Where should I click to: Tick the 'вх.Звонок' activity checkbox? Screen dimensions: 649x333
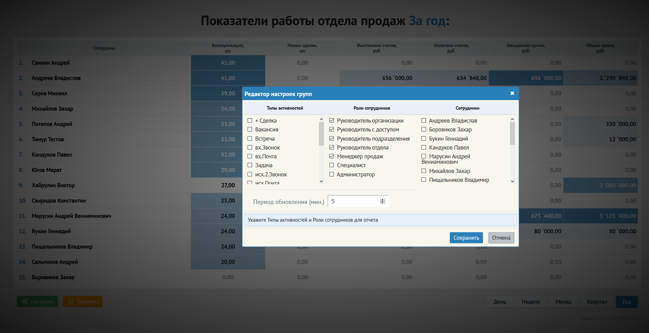250,147
